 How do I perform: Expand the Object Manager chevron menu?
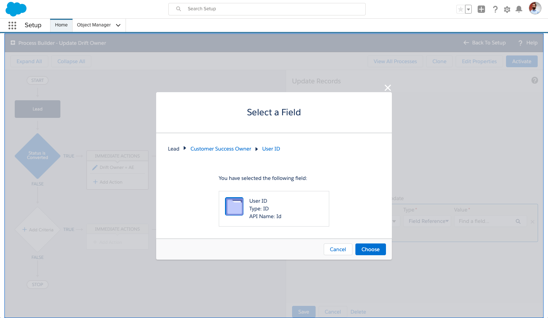(x=118, y=25)
